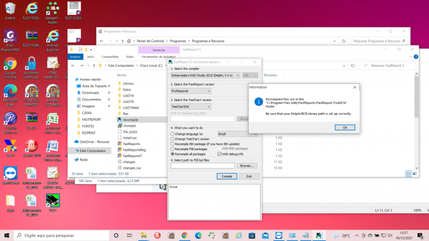
Task: Go up one folder in FastReport 5 explorer
Action: [94, 66]
